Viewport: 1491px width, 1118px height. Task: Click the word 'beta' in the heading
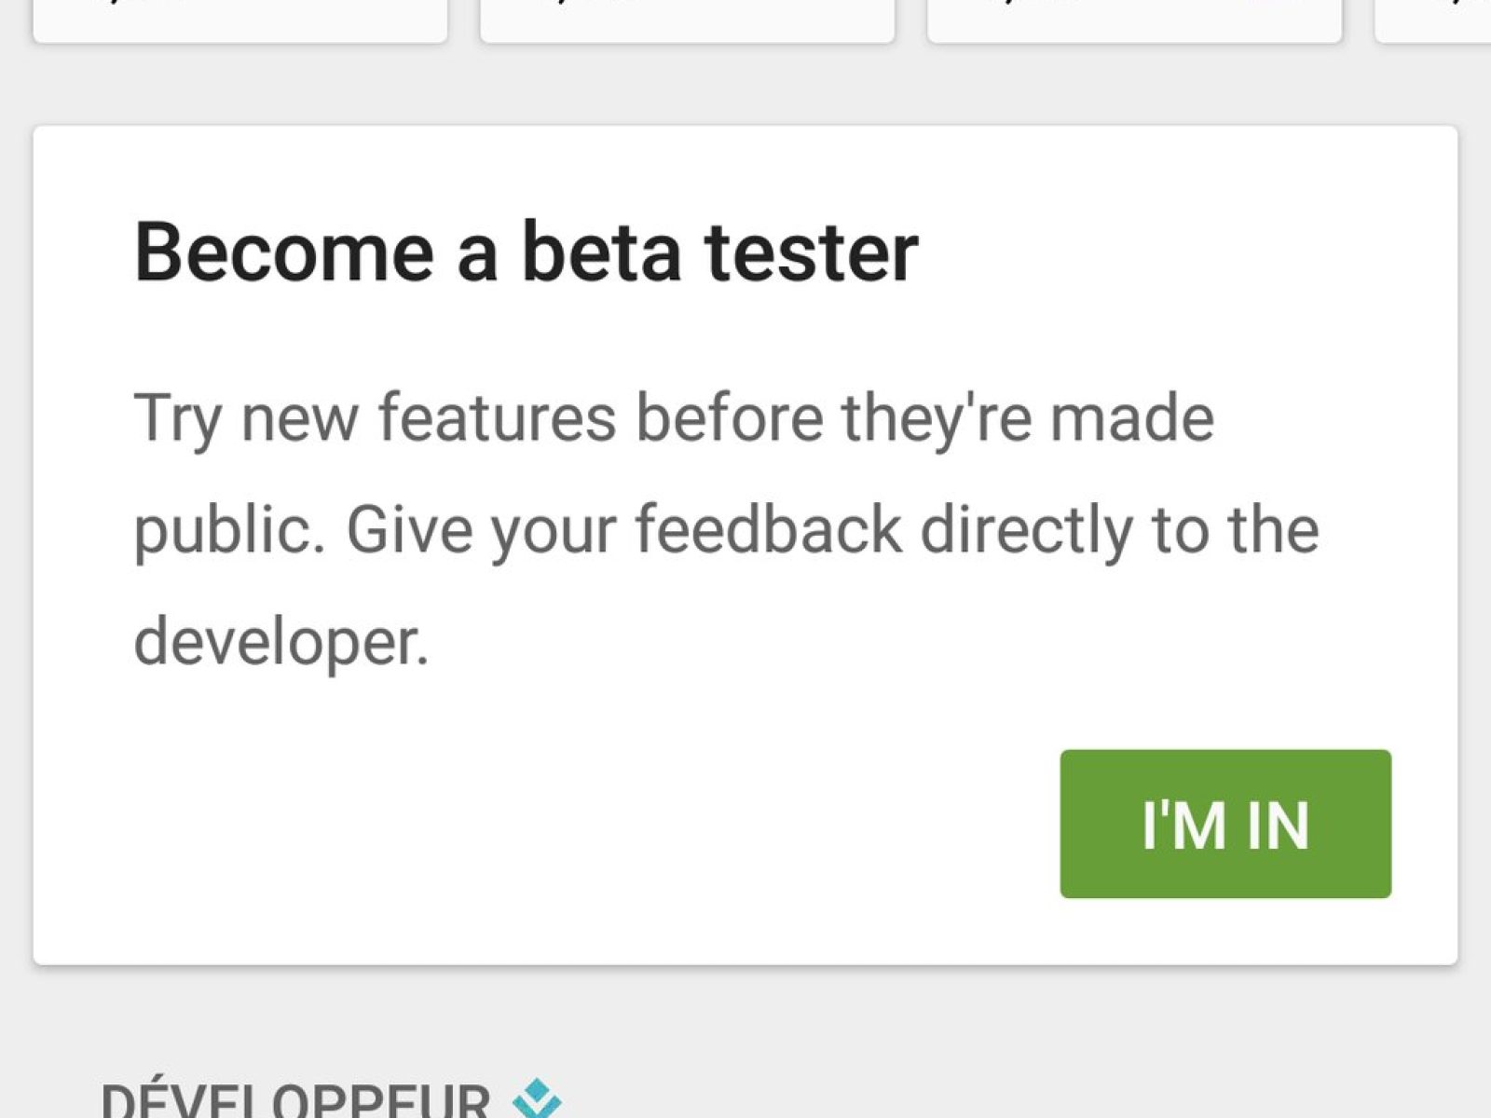coord(601,252)
